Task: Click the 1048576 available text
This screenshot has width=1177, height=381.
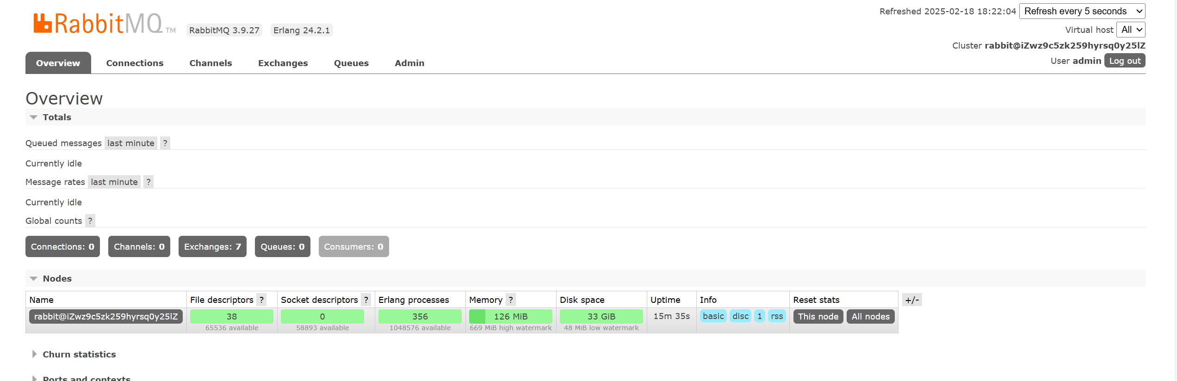Action: click(420, 328)
